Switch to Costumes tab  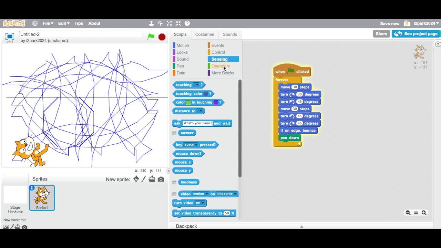pyautogui.click(x=205, y=34)
